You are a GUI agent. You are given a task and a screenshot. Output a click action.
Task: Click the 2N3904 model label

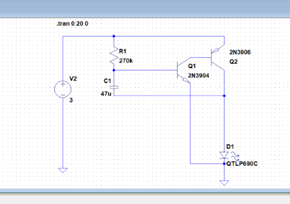(198, 75)
